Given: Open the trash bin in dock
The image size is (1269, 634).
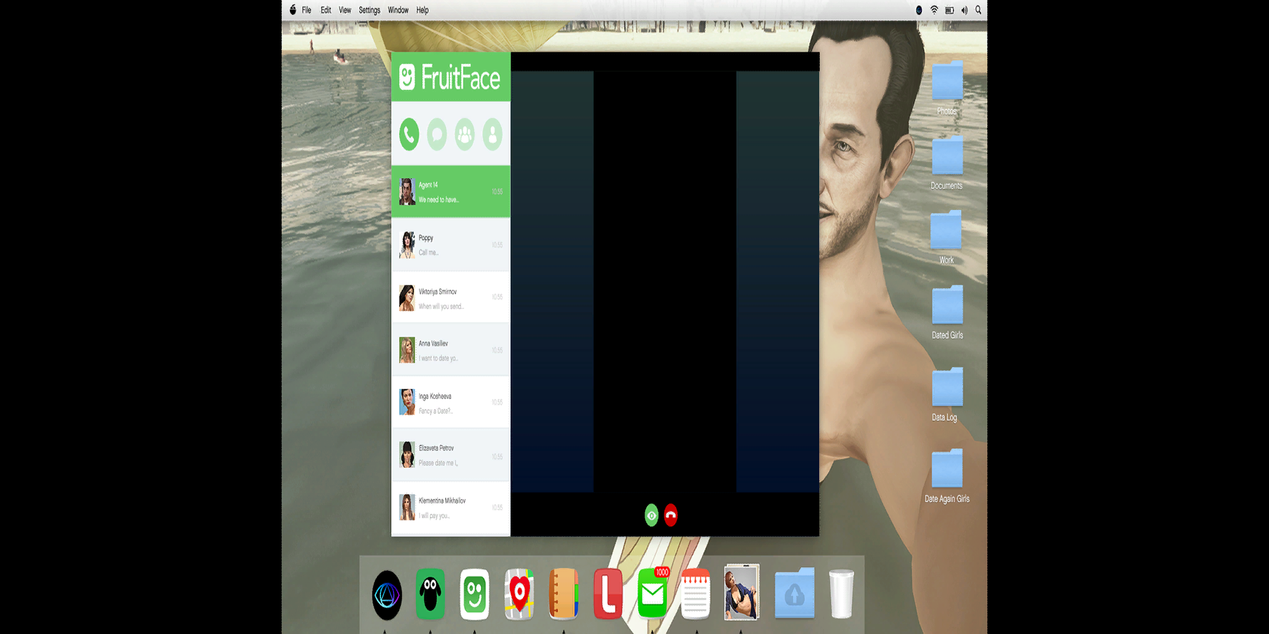Looking at the screenshot, I should [x=841, y=594].
